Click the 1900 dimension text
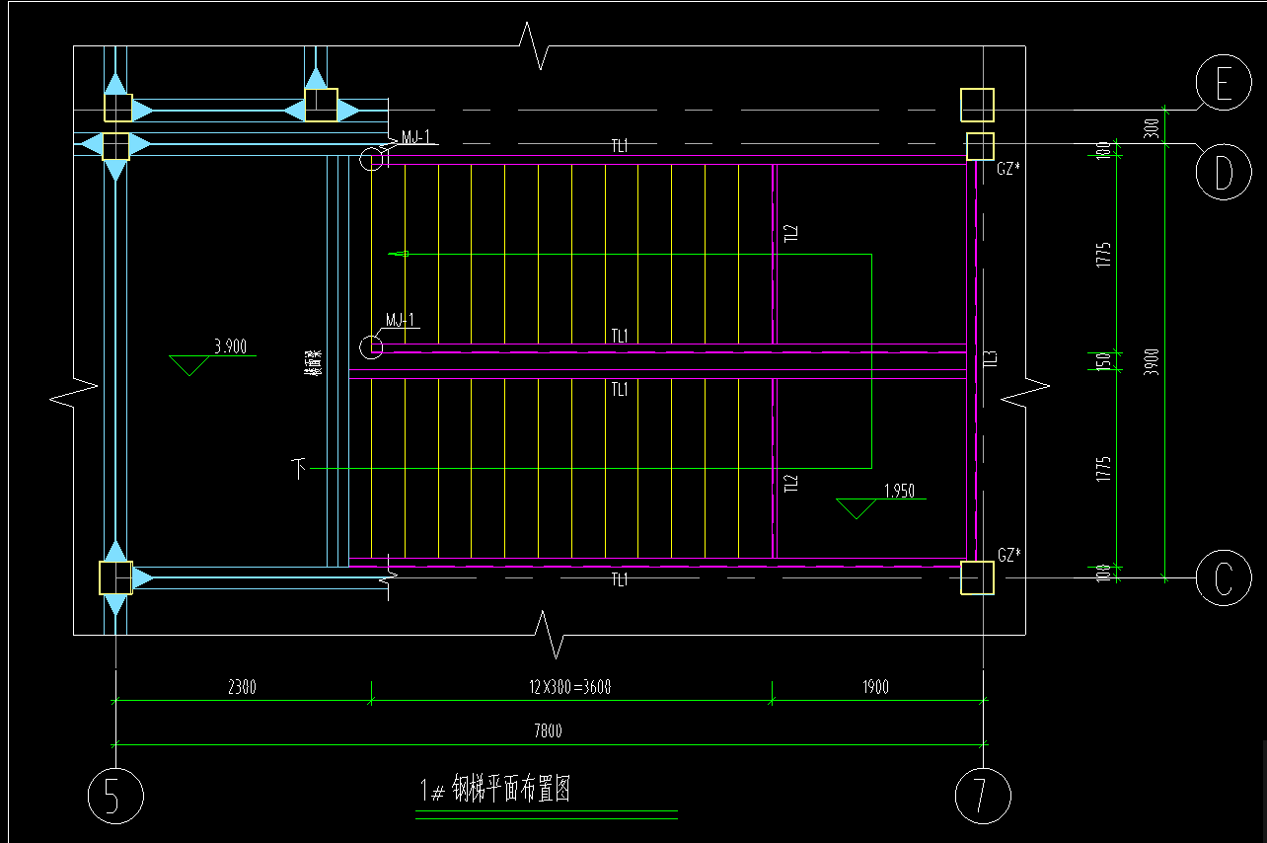 [x=874, y=687]
